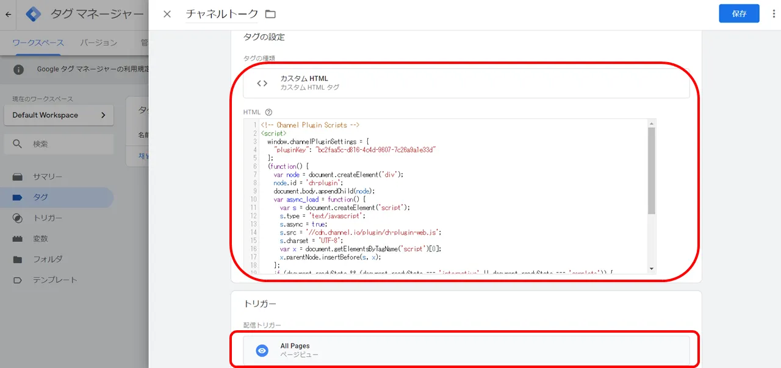Click the トリガー circle icon in sidebar
Image resolution: width=781 pixels, height=368 pixels.
coord(18,218)
